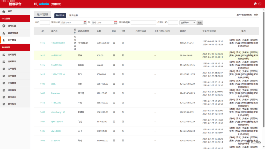Viewport: 265px width, 149px height.
Task: Click the home icon in top-right header
Action: point(255,4)
